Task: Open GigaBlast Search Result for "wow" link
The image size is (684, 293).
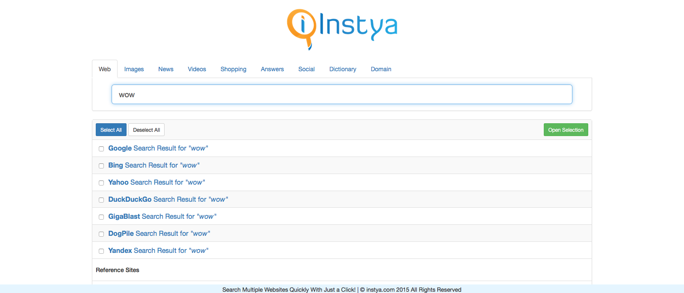Action: tap(162, 216)
